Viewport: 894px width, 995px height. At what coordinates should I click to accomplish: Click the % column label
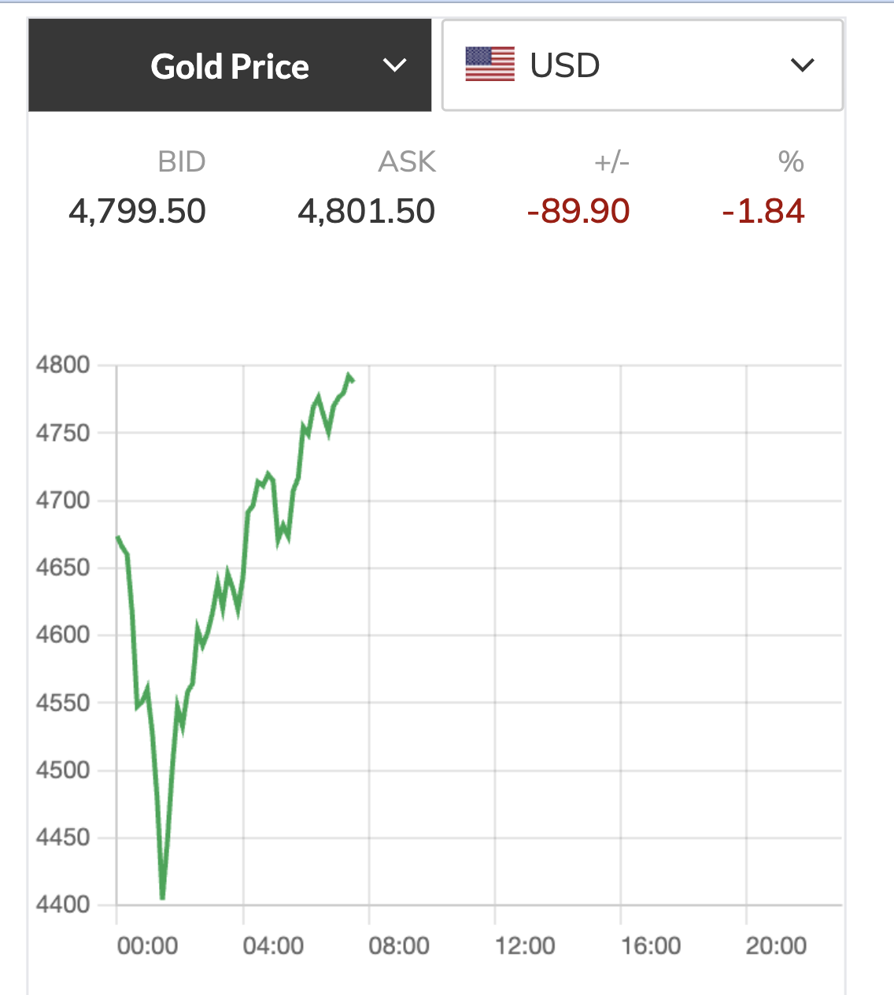tap(791, 161)
